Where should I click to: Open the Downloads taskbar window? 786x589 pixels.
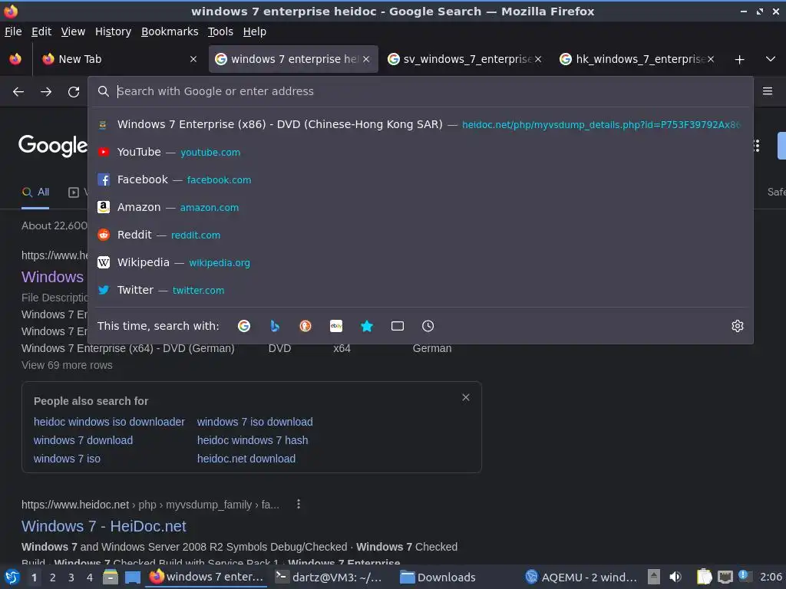[x=440, y=577]
